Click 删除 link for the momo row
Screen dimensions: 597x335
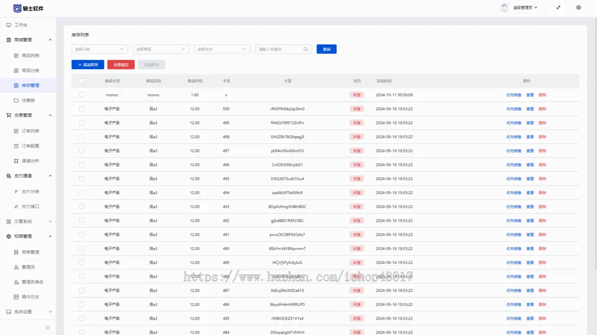pyautogui.click(x=542, y=95)
